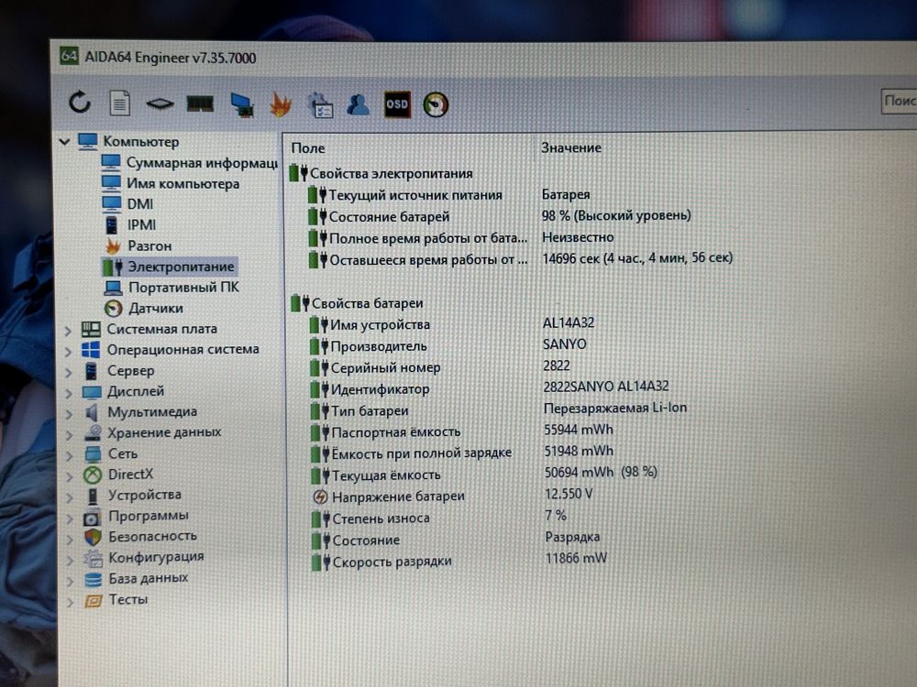
Task: Click the Поле column header
Action: tap(308, 148)
